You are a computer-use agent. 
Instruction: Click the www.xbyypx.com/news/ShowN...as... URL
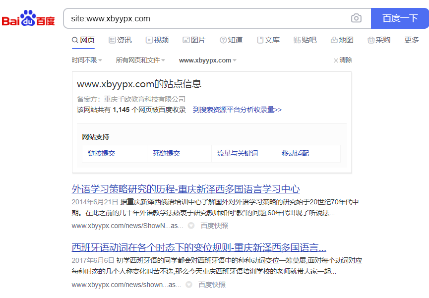coord(127,226)
